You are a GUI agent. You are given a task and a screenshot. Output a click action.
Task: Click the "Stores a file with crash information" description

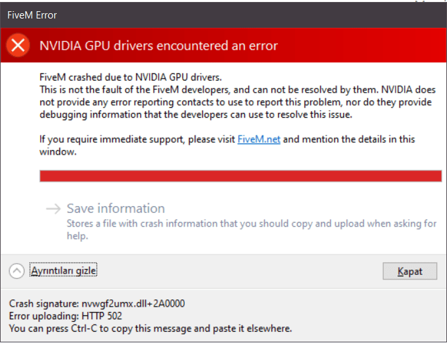point(251,223)
